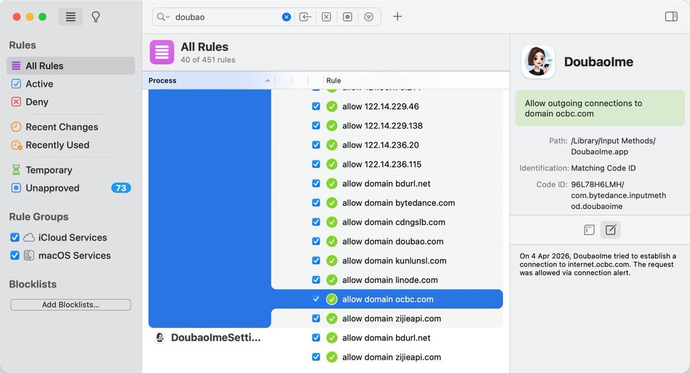Click green allow icon for linode.com
Viewport: 690px width, 373px height.
332,280
